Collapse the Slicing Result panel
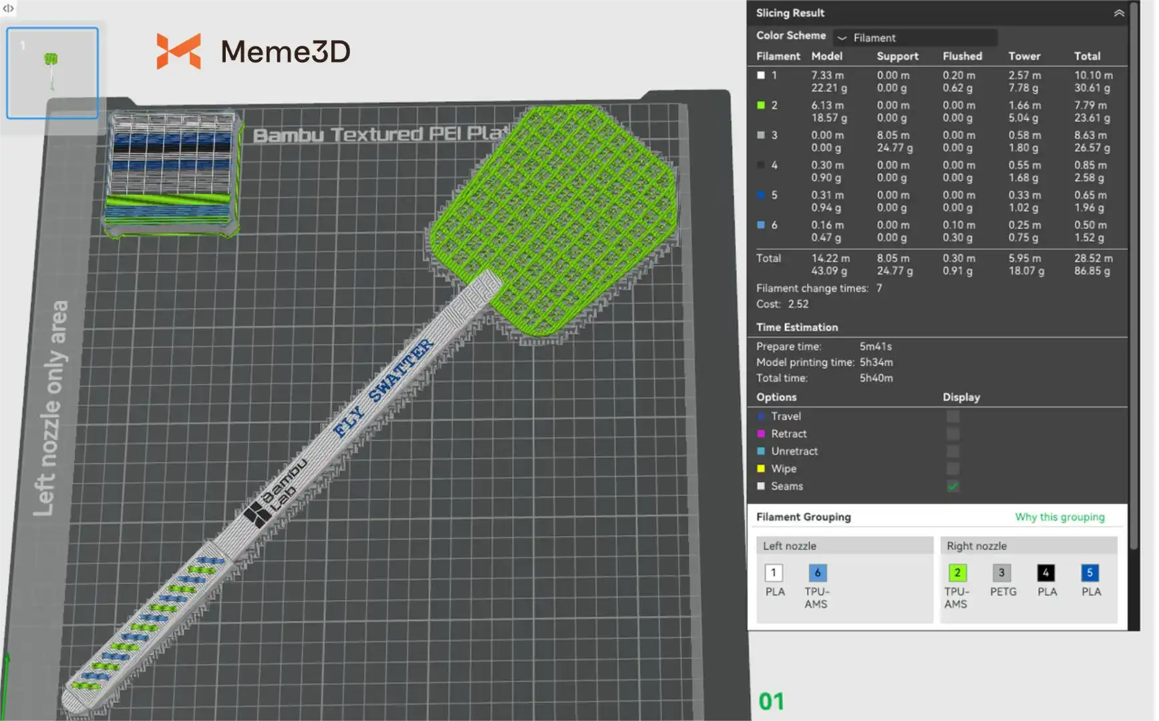Screen dimensions: 1159x721 (1118, 13)
